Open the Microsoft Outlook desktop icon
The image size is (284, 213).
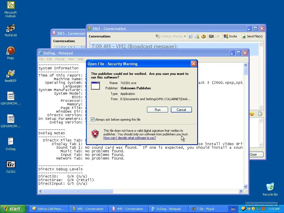click(11, 9)
